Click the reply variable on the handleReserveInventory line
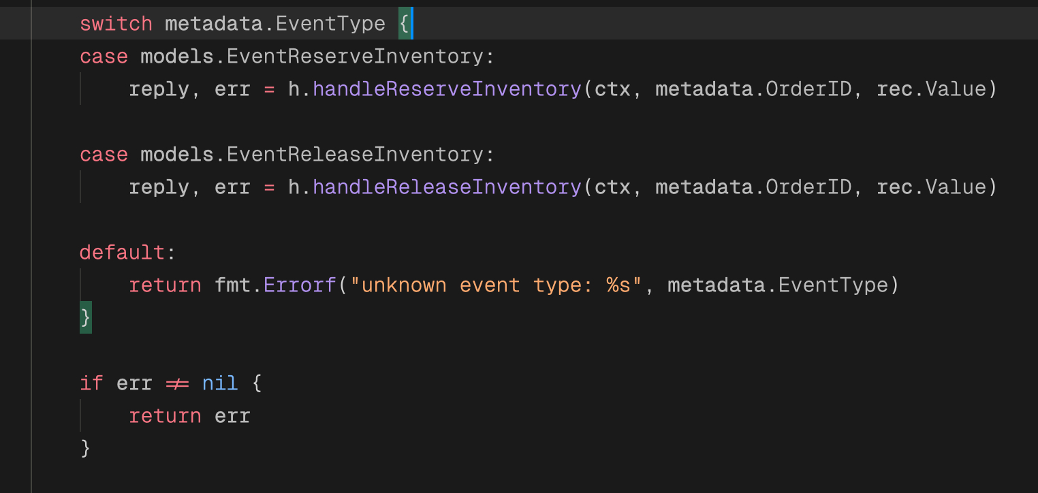Screen dimensions: 1038x493 pos(159,89)
